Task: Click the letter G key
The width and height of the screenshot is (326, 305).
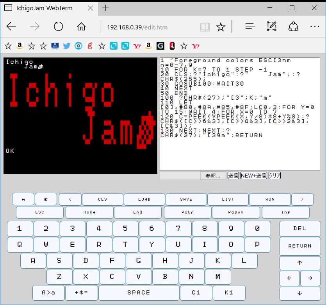Action: 139,260
